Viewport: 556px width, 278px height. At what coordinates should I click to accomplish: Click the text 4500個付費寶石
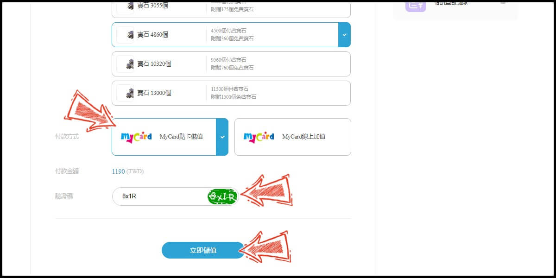point(229,31)
